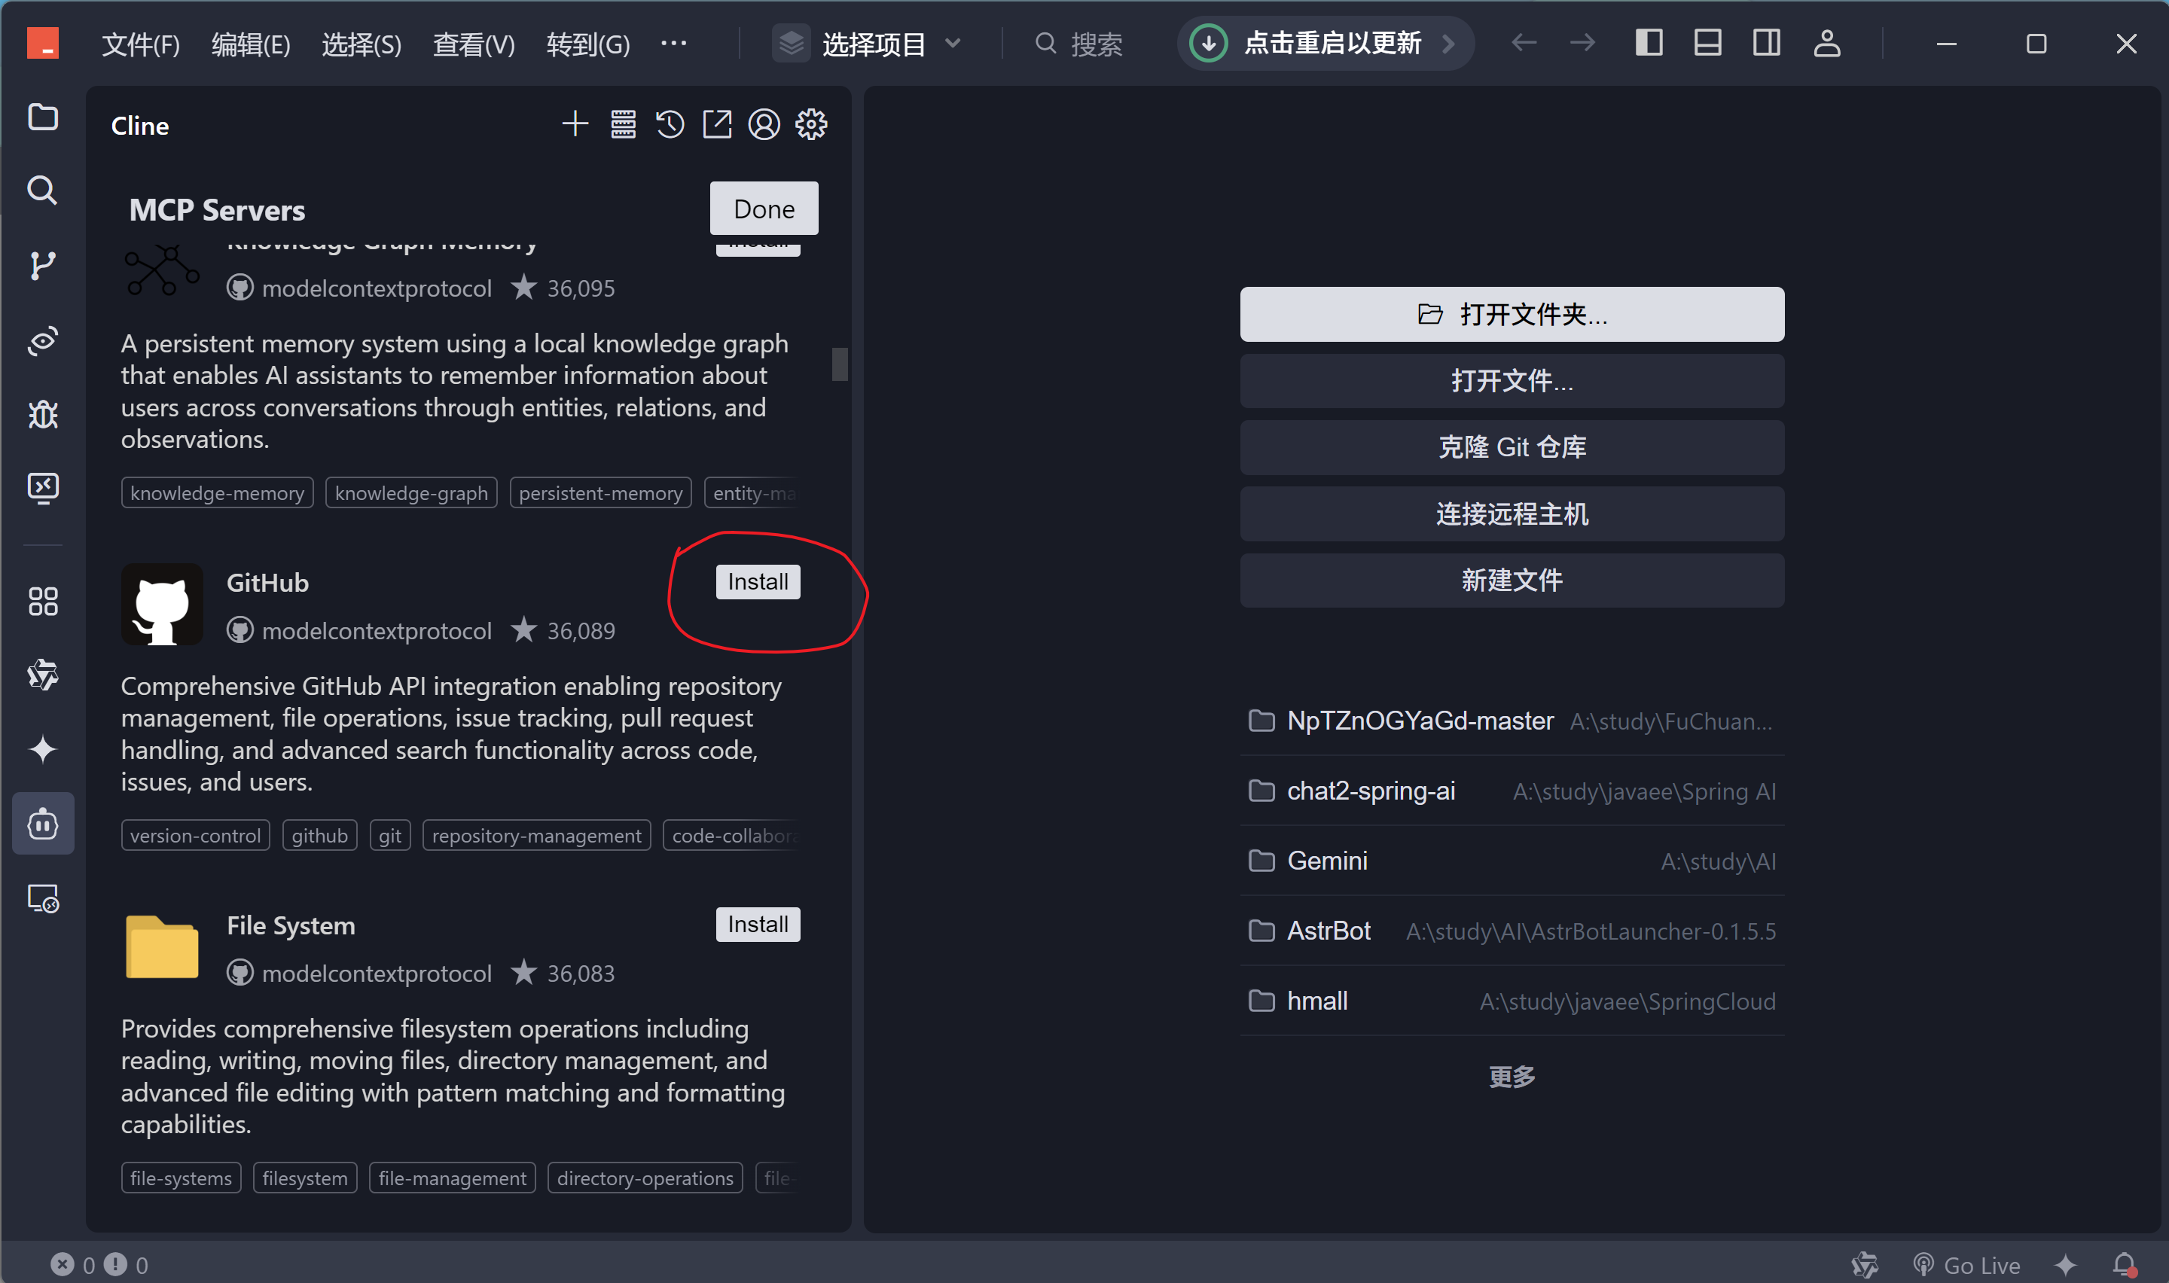
Task: Open the Explorer view in activity bar
Action: pos(42,117)
